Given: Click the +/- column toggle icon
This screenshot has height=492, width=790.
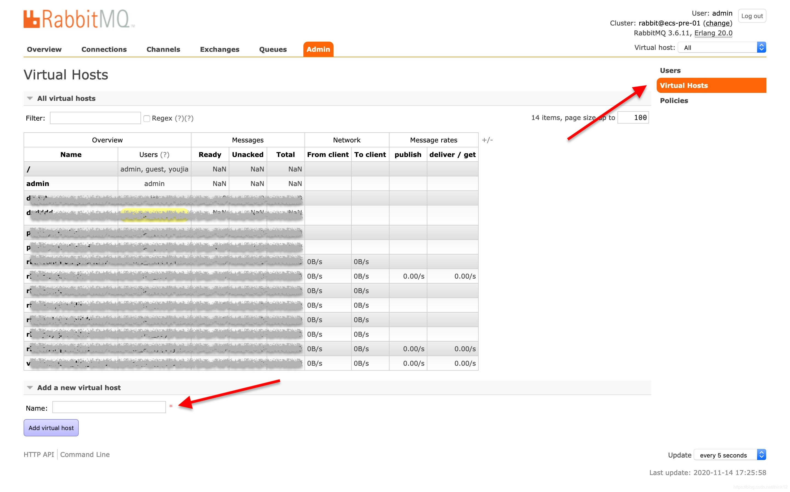Looking at the screenshot, I should coord(487,140).
